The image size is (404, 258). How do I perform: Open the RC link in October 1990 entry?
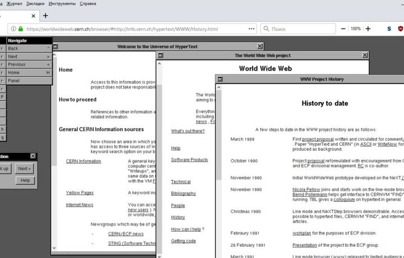360,166
